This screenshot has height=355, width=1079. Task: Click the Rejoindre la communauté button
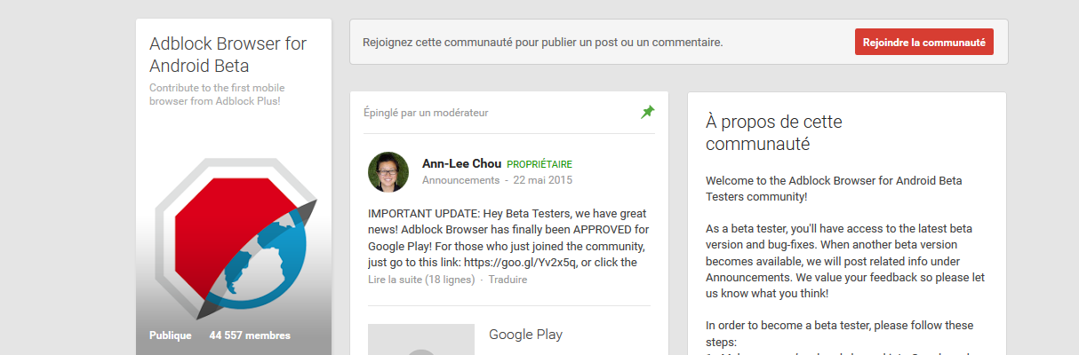click(924, 42)
